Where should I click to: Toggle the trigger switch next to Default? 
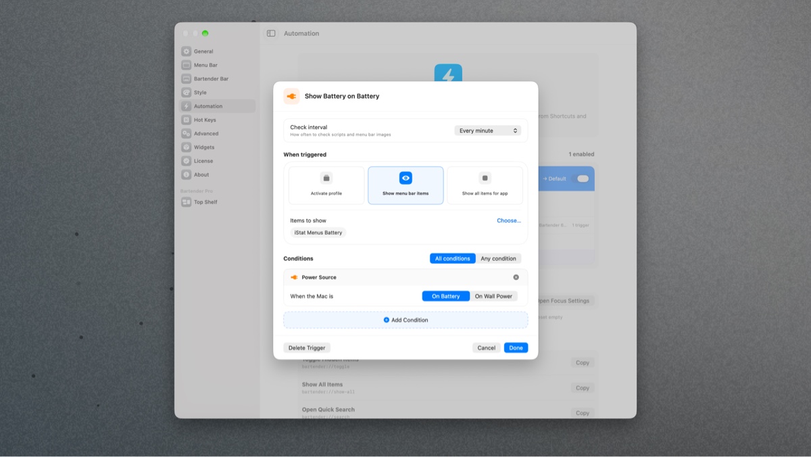pos(581,178)
